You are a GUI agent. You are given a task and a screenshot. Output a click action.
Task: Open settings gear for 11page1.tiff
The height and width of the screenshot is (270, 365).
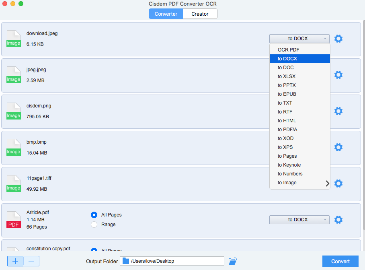[x=338, y=183]
